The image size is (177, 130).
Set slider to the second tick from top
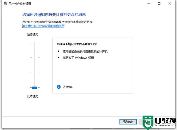35,58
